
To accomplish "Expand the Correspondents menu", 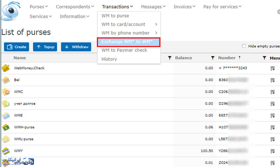I will coord(75,7).
